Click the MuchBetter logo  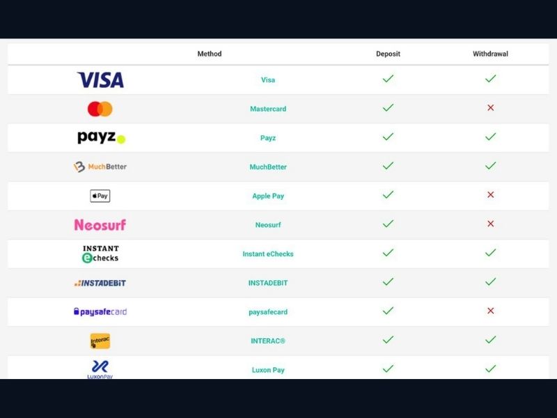pos(100,167)
